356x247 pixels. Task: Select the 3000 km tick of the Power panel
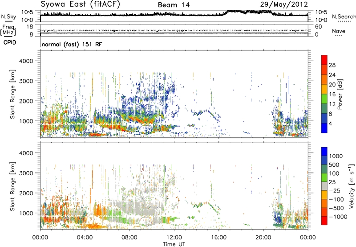coord(26,81)
